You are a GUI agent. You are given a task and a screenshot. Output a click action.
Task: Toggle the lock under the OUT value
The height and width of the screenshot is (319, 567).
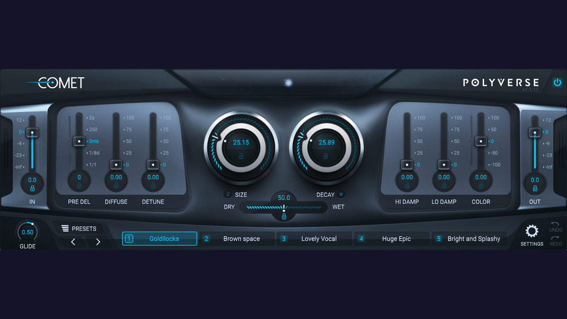tap(535, 188)
